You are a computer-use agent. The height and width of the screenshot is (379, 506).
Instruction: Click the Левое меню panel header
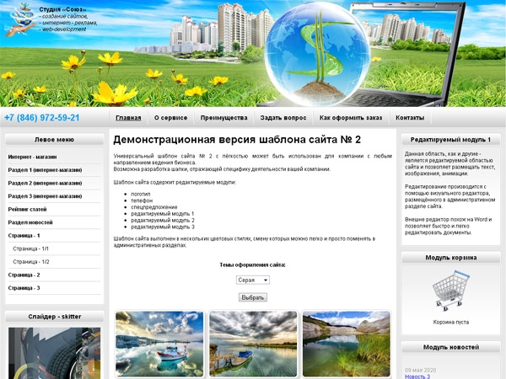(x=54, y=140)
